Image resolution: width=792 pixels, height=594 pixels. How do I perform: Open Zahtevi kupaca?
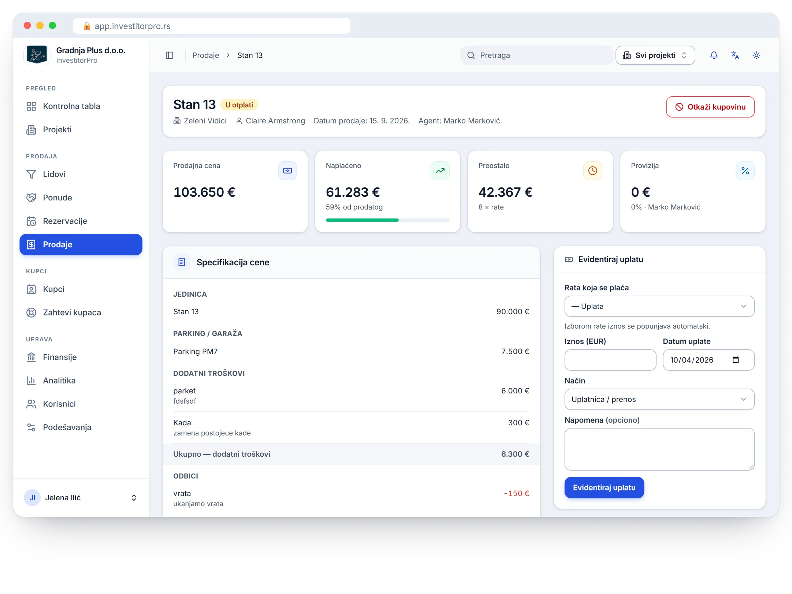(x=81, y=313)
